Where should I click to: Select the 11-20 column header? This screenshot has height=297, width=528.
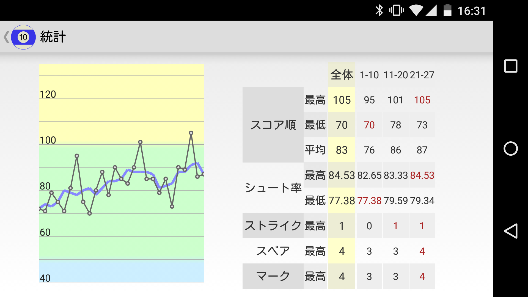(395, 75)
